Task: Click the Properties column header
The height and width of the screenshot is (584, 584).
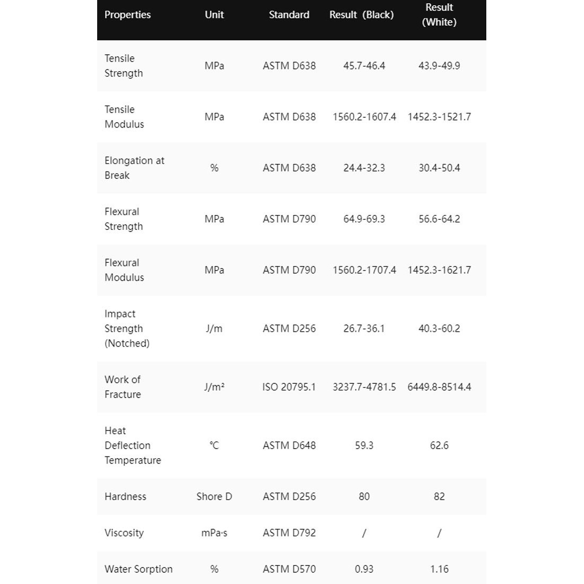Action: 127,15
